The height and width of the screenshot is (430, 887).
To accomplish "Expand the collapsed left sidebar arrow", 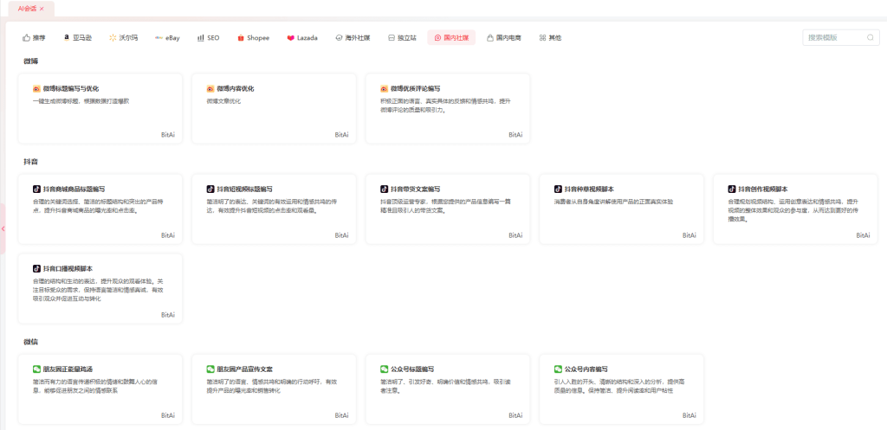I will pos(3,228).
